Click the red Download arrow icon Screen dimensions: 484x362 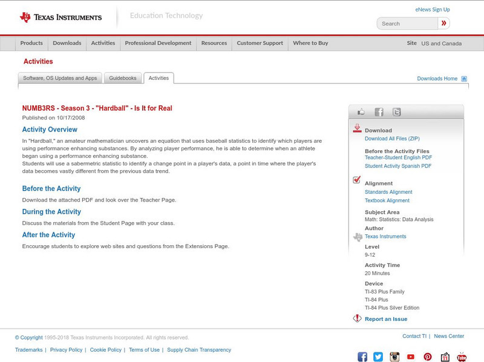[x=357, y=128]
